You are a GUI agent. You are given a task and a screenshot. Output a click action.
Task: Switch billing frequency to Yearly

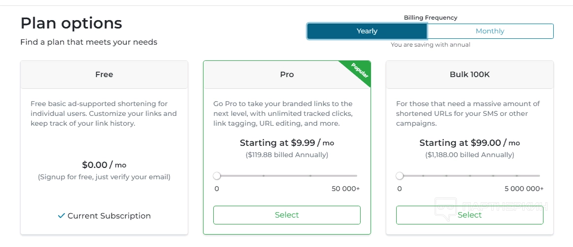coord(367,31)
